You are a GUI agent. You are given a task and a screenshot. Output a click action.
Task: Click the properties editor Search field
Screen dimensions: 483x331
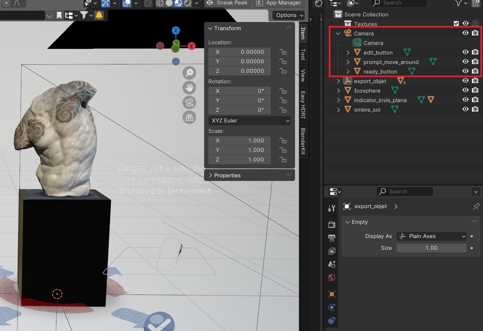pos(405,191)
